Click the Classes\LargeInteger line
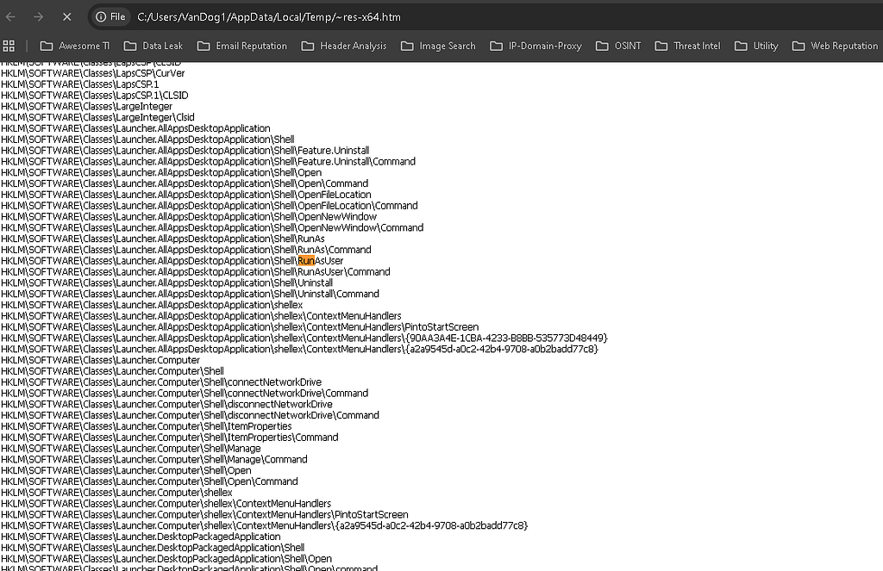883x571 pixels. pos(87,106)
